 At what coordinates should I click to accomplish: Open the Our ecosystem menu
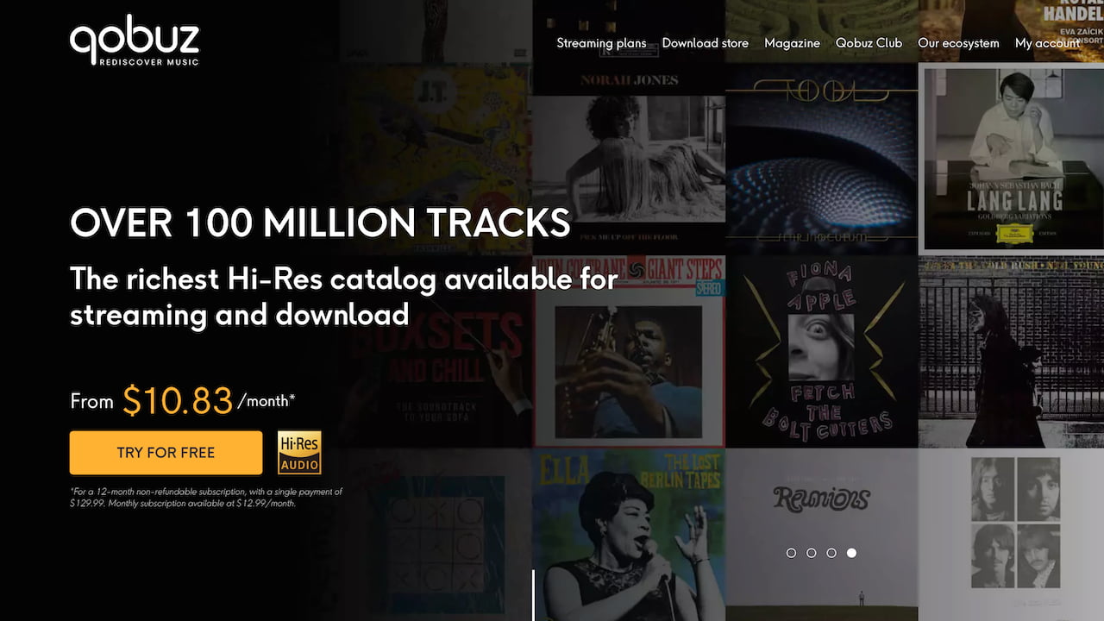[x=958, y=43]
